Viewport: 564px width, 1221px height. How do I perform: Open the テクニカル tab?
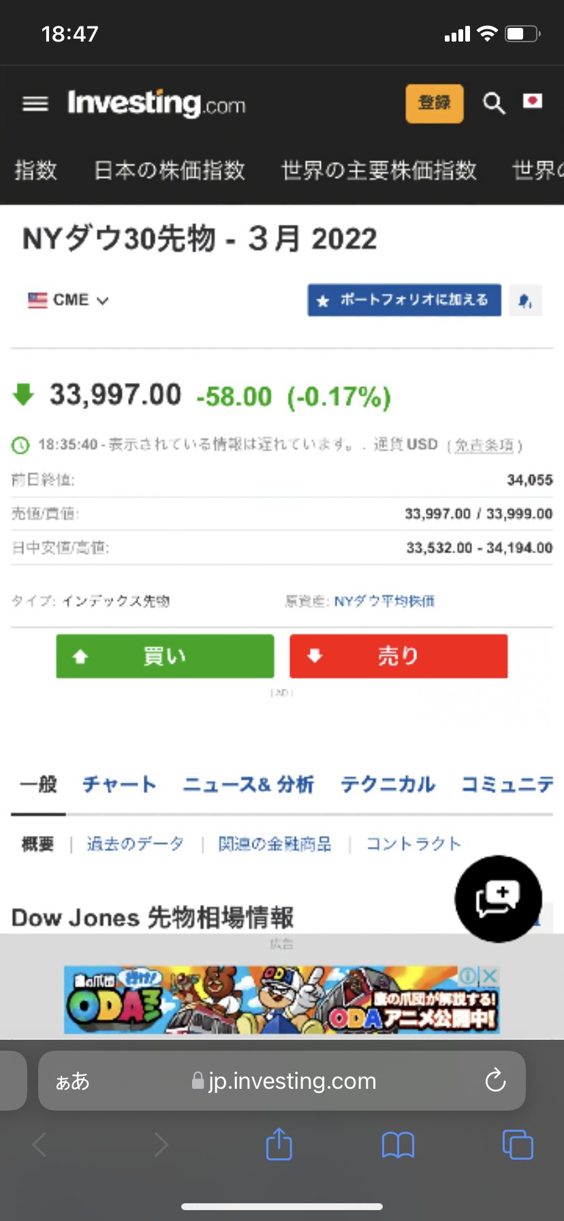point(388,785)
